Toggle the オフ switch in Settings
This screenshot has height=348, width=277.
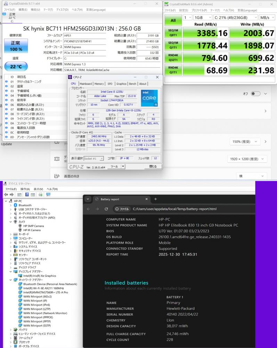click(x=255, y=94)
